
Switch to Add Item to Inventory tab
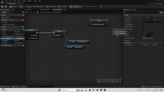click(45, 10)
